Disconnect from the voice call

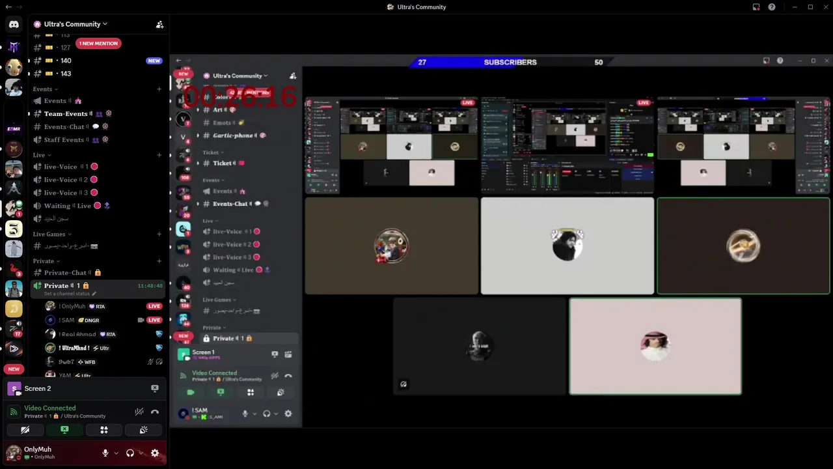tap(155, 412)
